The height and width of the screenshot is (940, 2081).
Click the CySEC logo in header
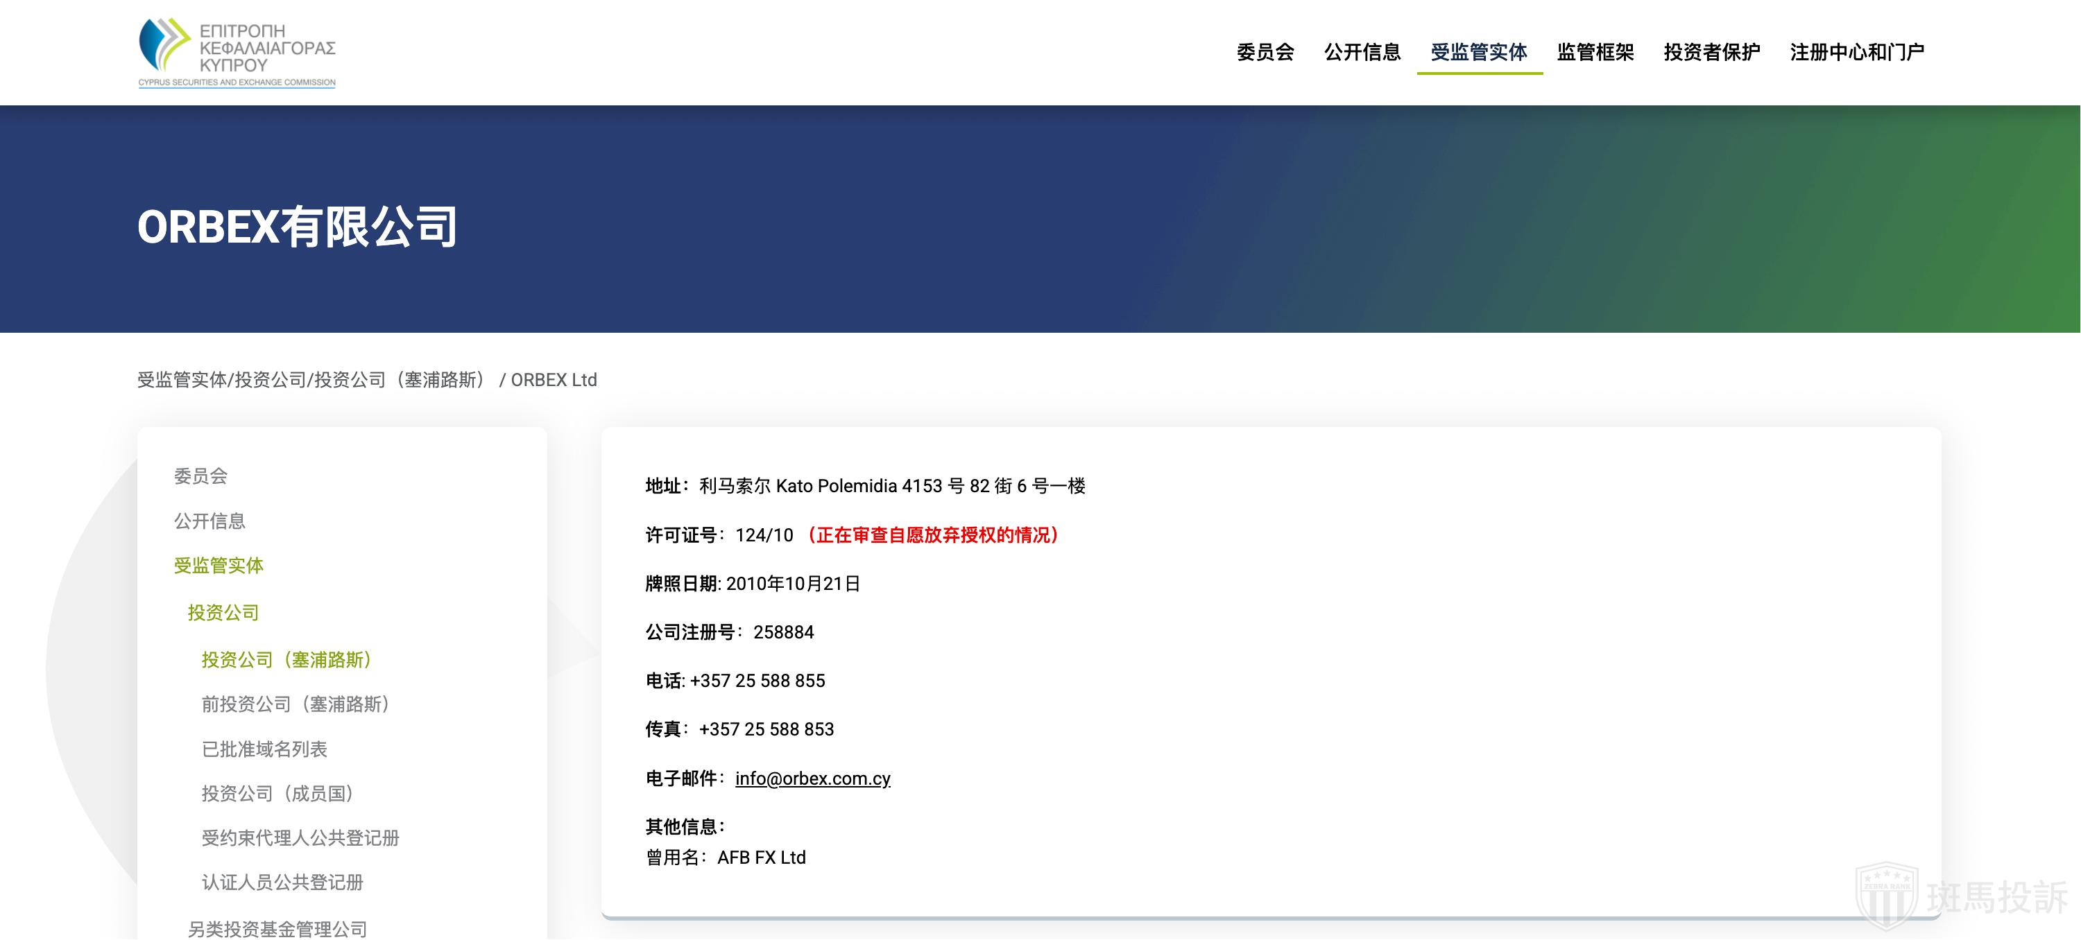tap(237, 53)
